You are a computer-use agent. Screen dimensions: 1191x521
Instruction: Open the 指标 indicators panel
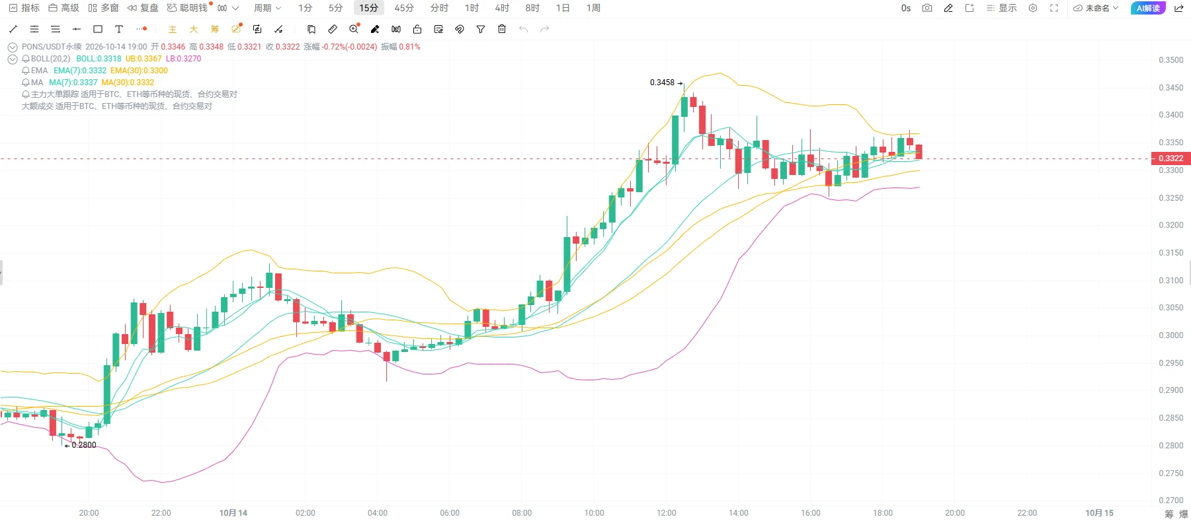(24, 8)
